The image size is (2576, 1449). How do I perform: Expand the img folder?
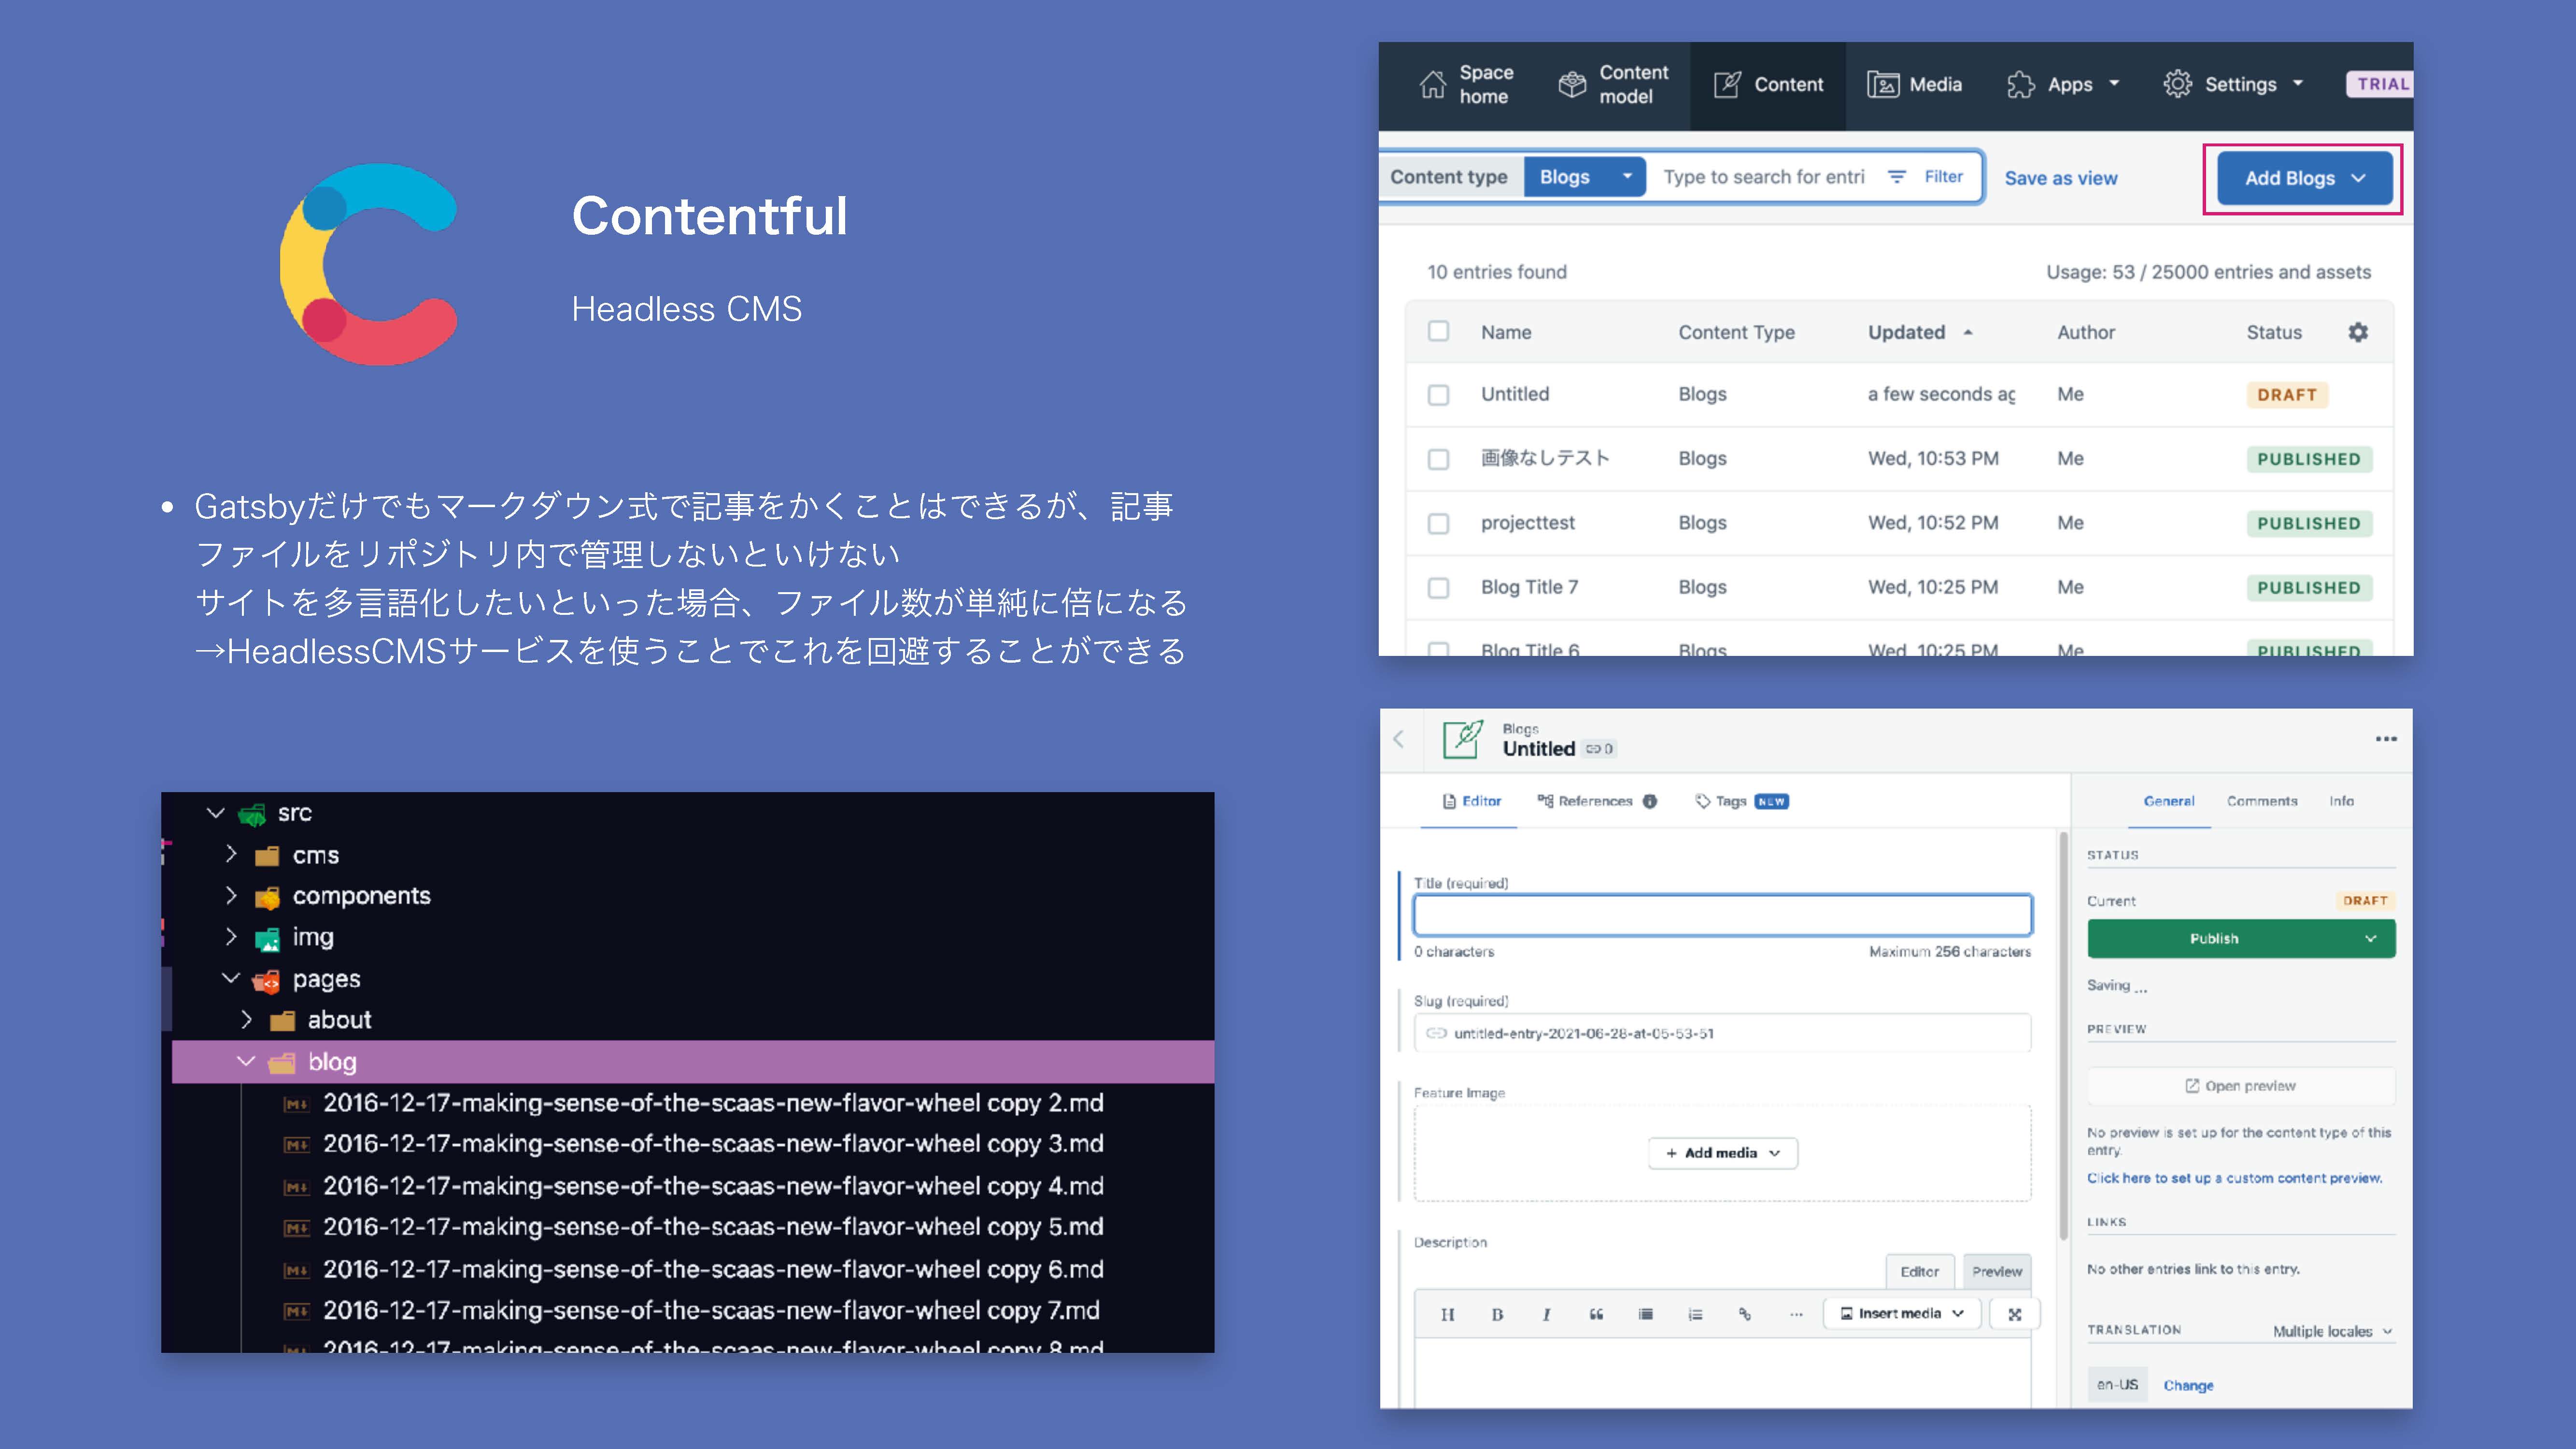pos(231,936)
